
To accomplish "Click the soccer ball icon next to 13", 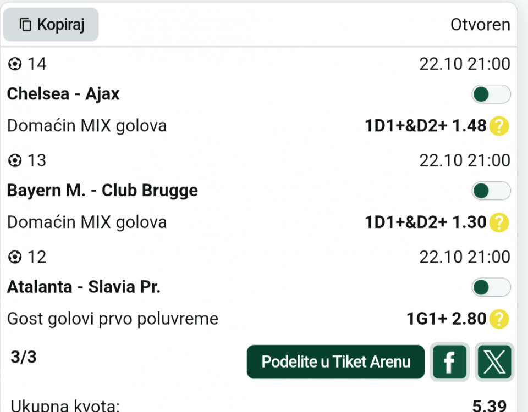I will click(x=15, y=160).
